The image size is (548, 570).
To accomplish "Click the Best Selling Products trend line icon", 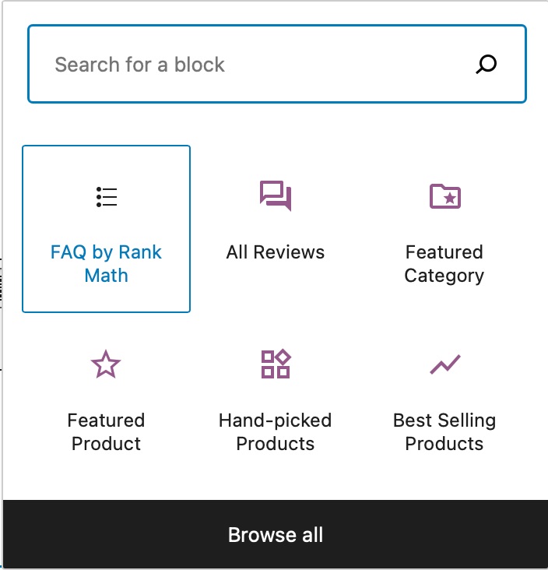I will click(444, 364).
